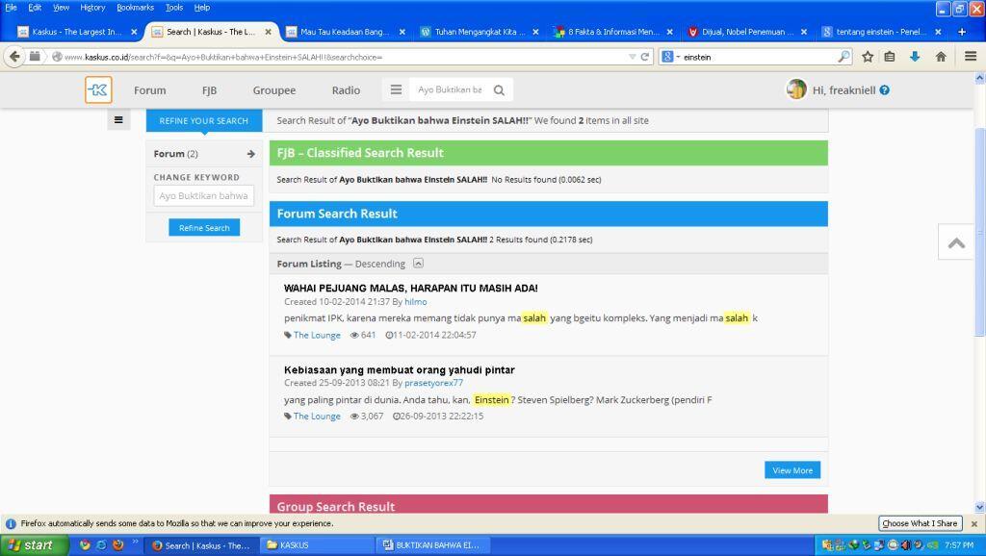This screenshot has height=556, width=986.
Task: Open the FJB section in Kaskus header
Action: 209,90
